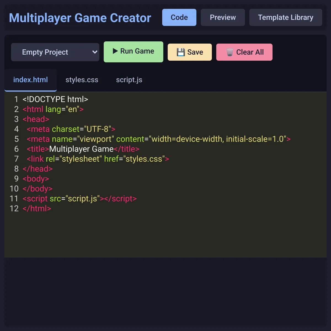Switch to the Preview view

(223, 17)
